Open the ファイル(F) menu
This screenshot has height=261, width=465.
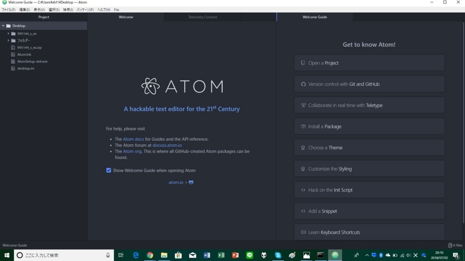(x=8, y=10)
